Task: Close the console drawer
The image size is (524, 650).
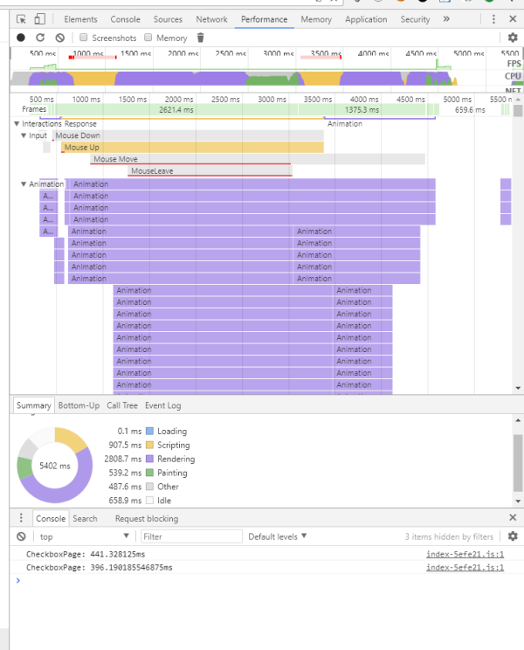Action: tap(513, 517)
